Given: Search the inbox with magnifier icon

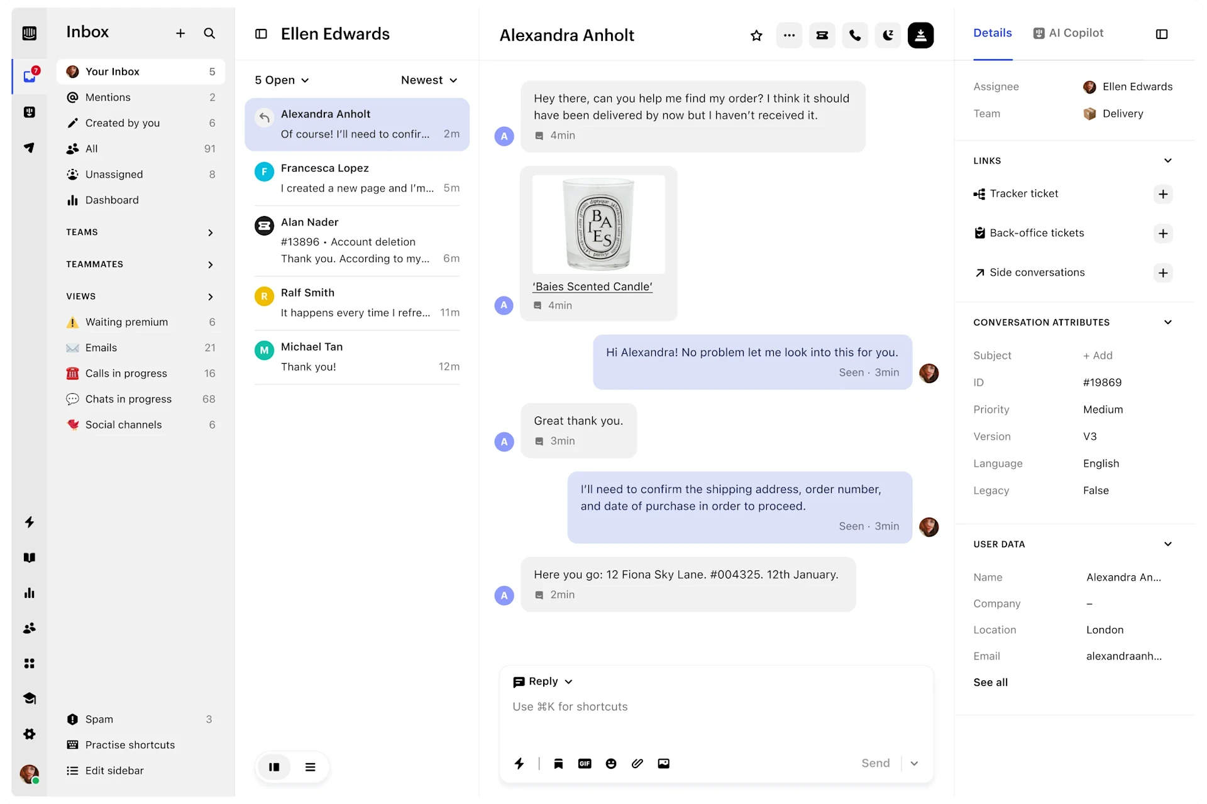Looking at the screenshot, I should (209, 33).
